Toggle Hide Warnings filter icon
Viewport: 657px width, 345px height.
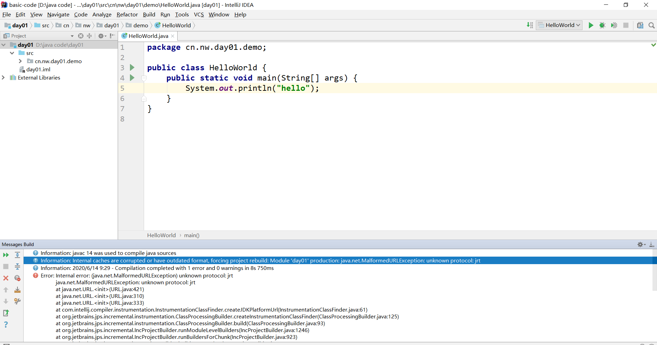click(17, 278)
